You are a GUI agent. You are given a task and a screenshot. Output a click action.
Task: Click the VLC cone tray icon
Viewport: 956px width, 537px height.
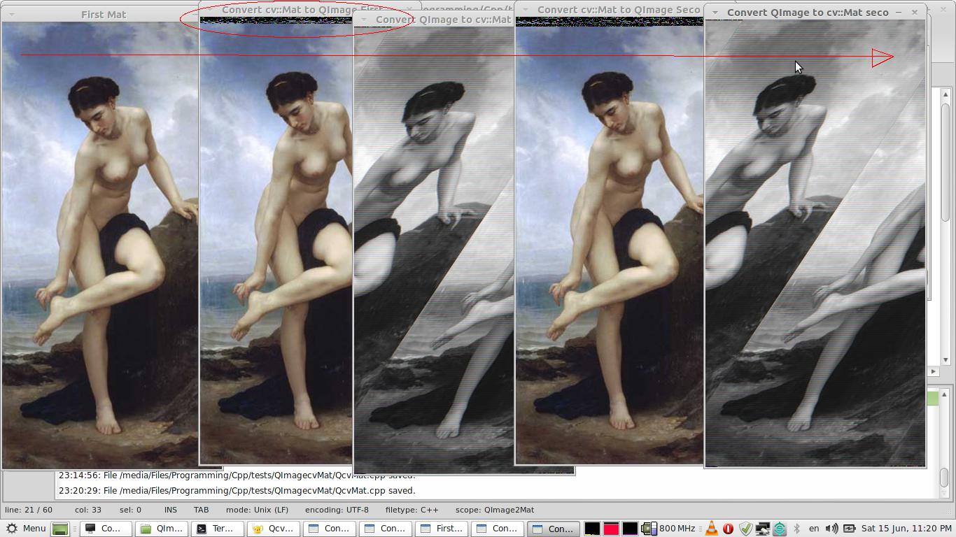[711, 529]
